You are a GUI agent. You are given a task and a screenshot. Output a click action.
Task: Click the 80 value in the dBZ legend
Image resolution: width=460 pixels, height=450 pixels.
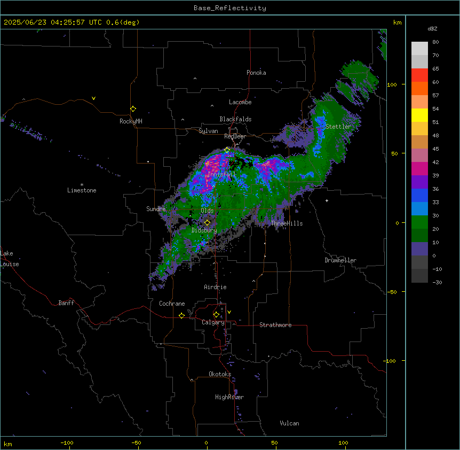point(435,42)
